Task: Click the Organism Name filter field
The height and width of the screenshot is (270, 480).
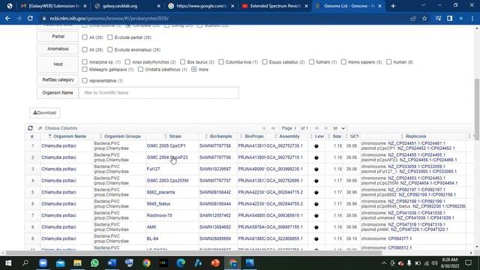Action: 158,93
